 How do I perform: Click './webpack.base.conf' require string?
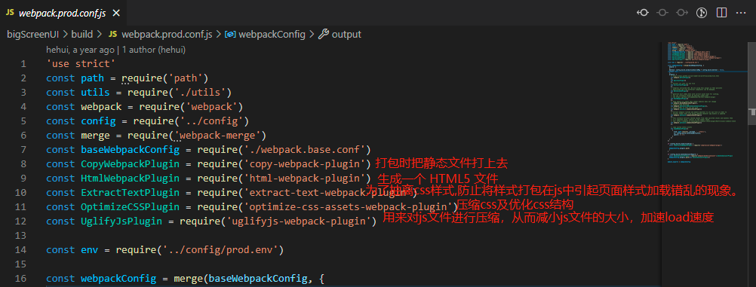click(305, 149)
